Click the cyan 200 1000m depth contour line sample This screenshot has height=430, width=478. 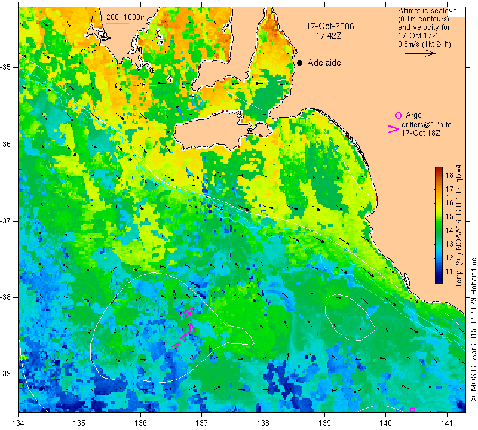click(117, 23)
